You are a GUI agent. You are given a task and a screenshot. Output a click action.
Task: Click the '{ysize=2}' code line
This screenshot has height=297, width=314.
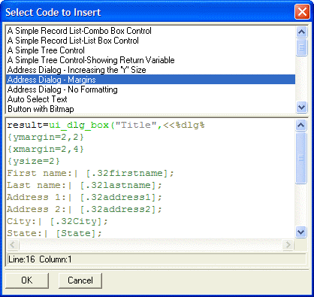point(34,161)
